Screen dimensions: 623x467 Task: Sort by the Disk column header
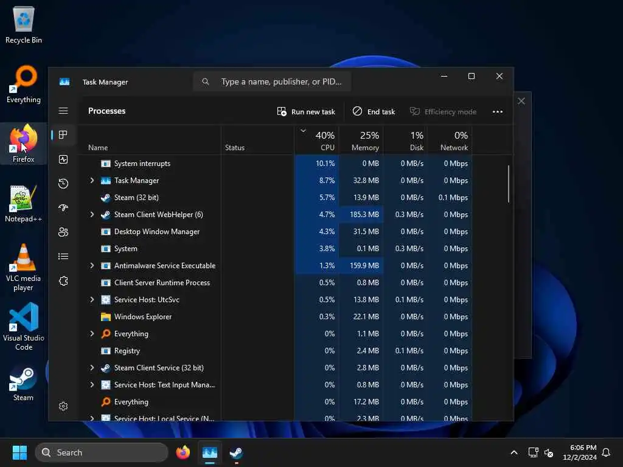tap(405, 140)
